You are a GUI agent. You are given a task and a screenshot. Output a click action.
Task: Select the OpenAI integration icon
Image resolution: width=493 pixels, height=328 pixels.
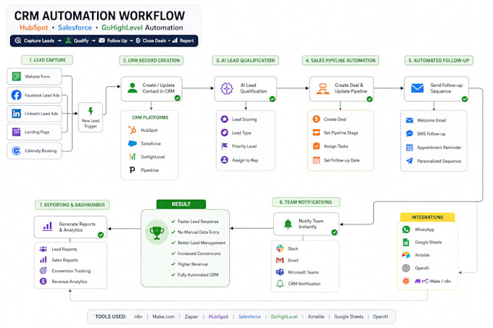point(406,268)
